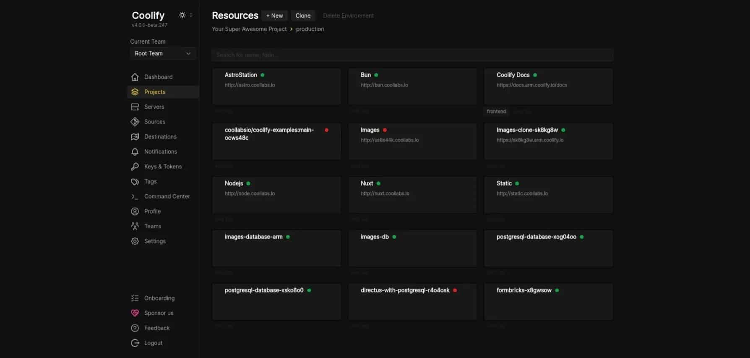Select the frontend tag under Coolify Docs
The height and width of the screenshot is (358, 750).
point(496,112)
